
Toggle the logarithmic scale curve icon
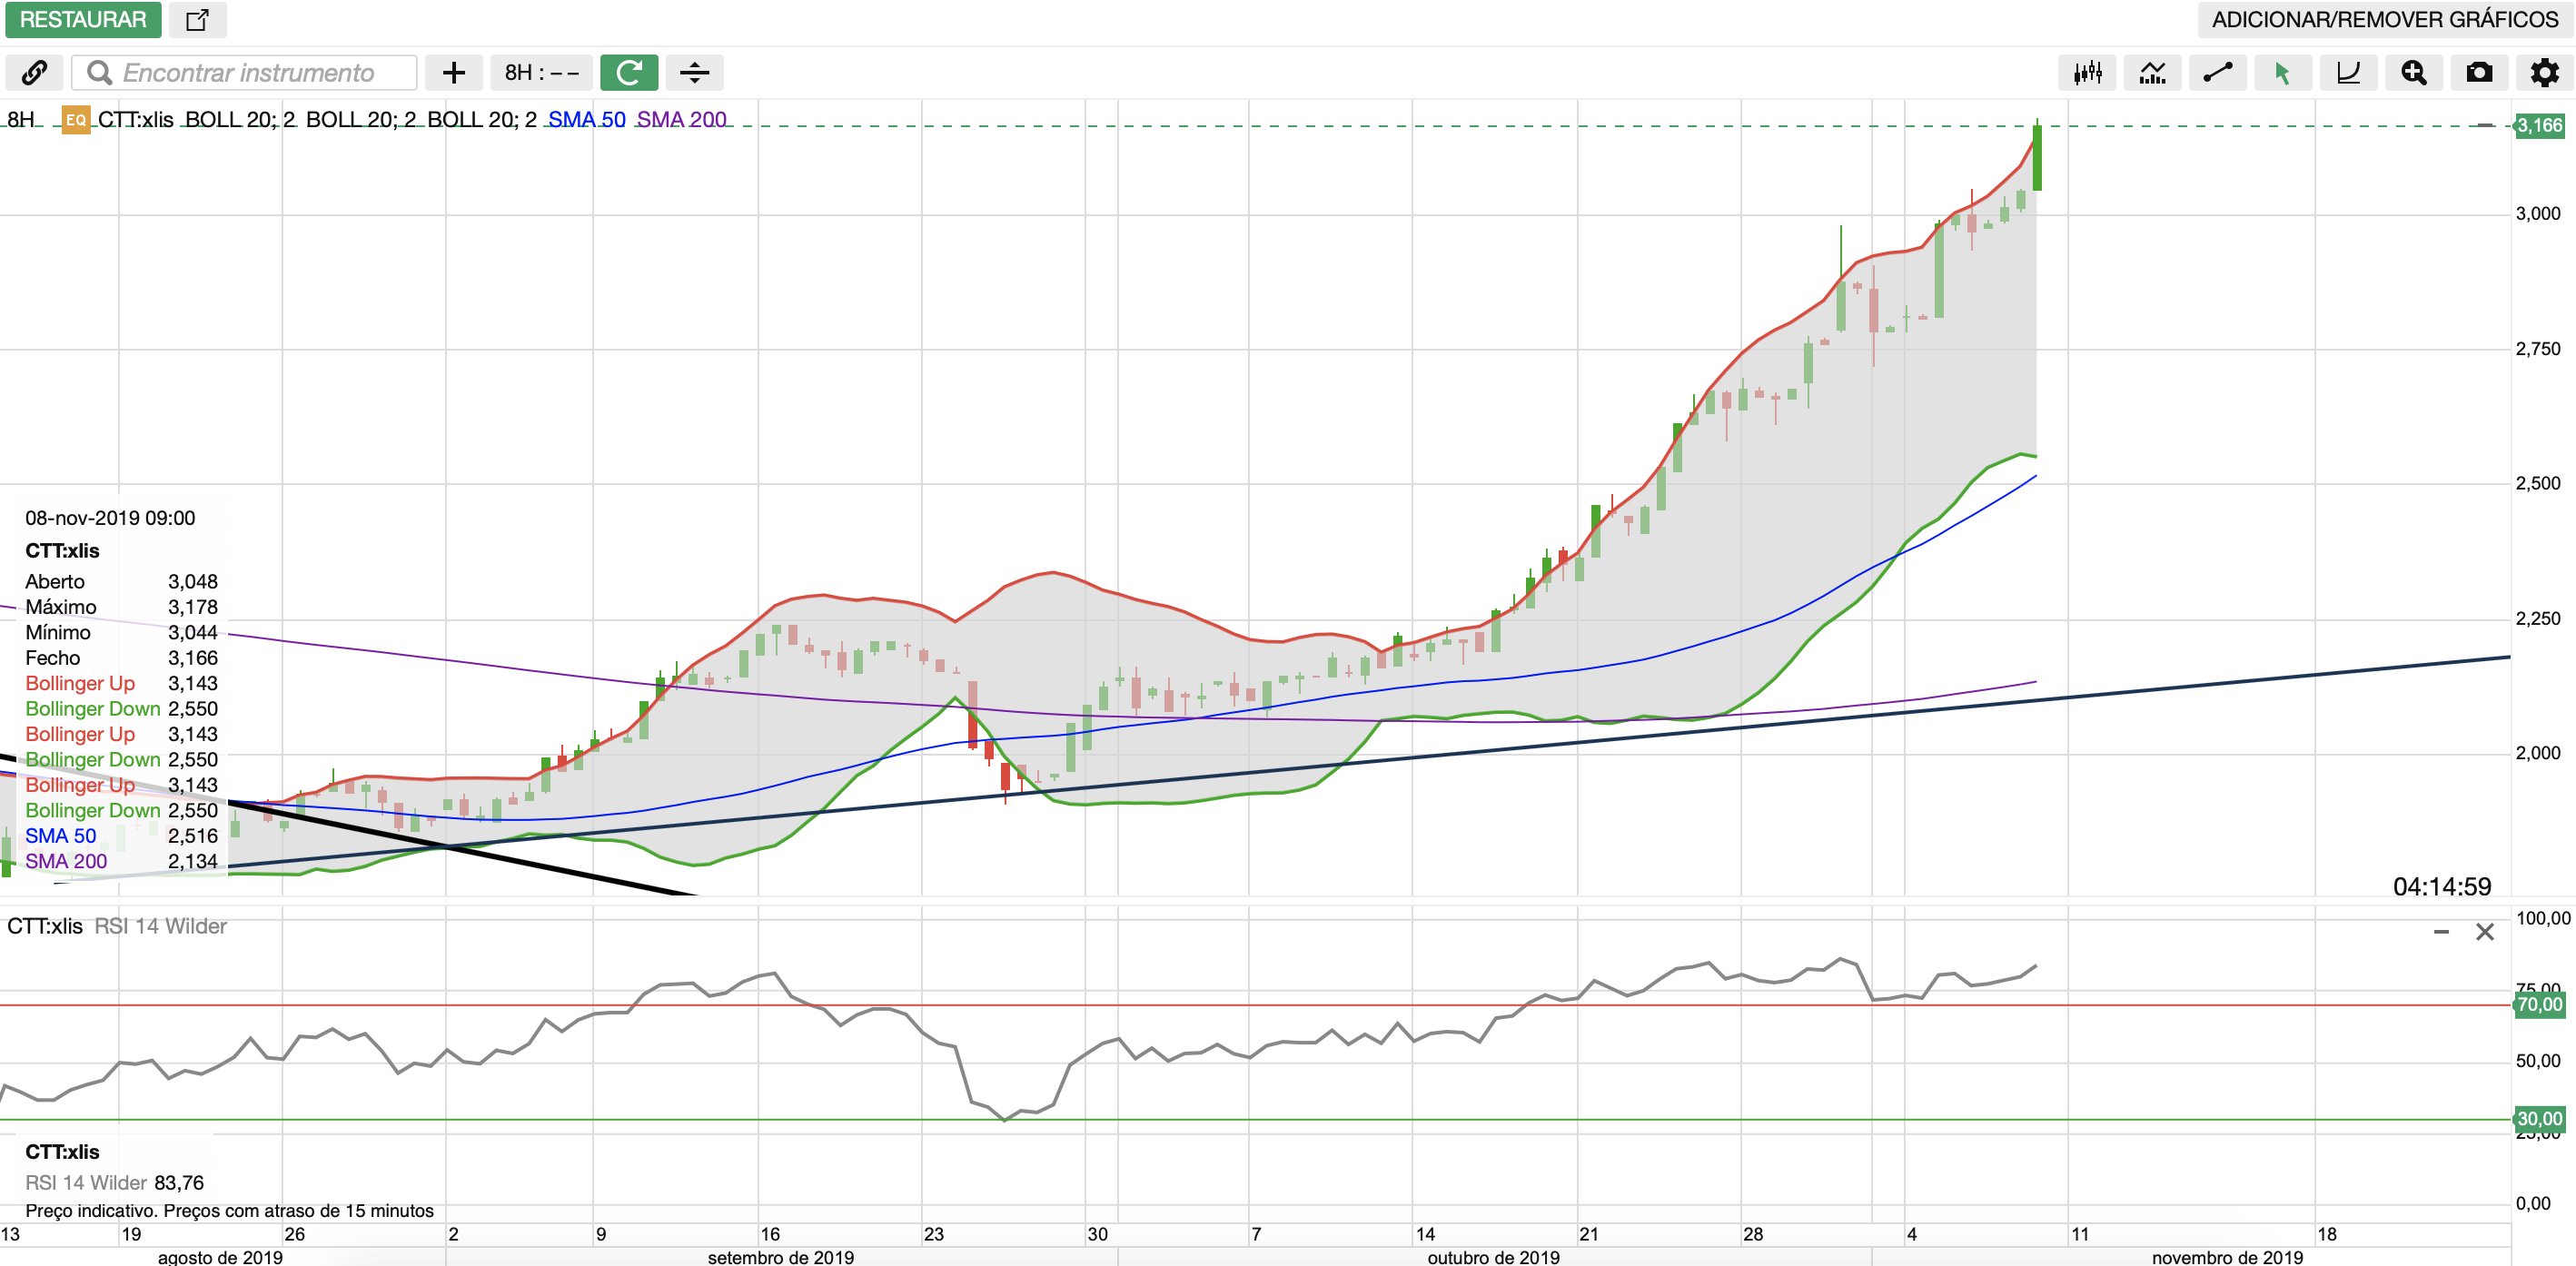(2348, 73)
